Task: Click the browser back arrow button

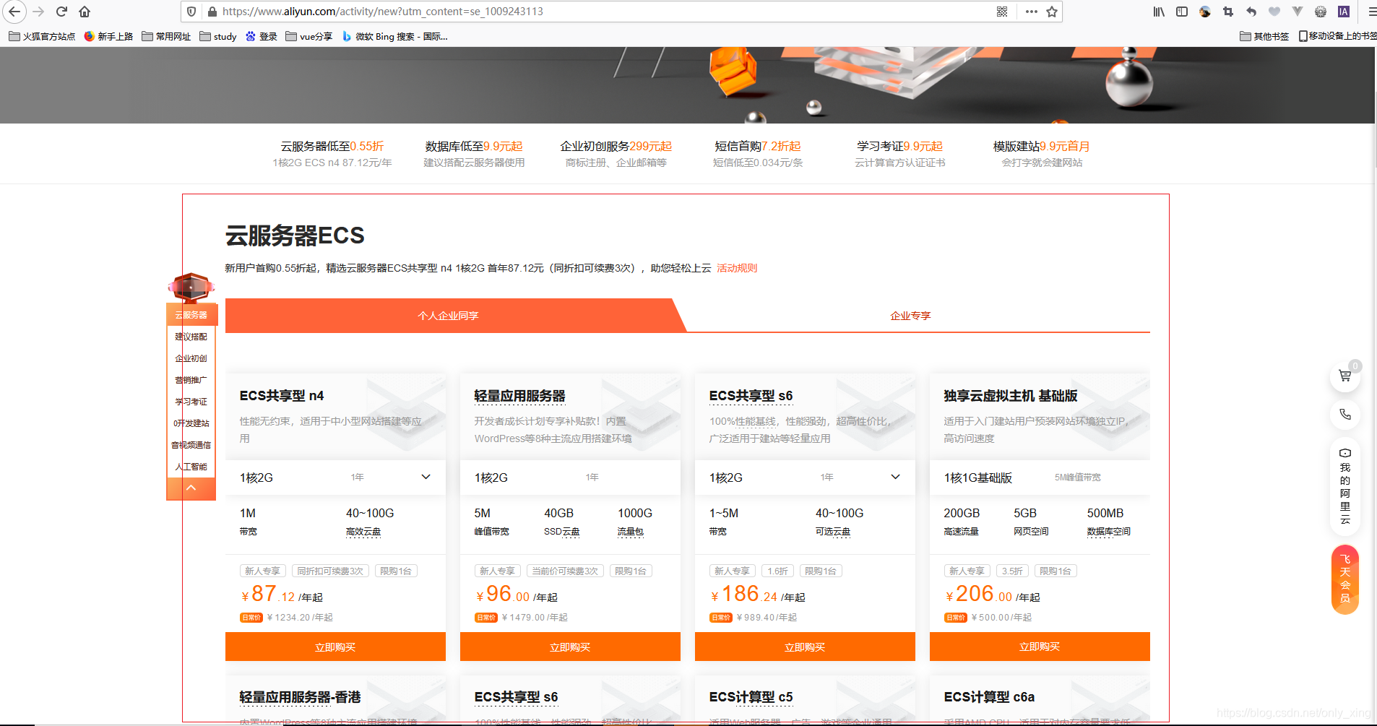Action: (x=14, y=12)
